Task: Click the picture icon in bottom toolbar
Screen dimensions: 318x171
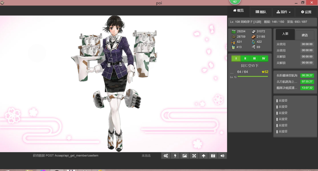Action: tap(184, 156)
